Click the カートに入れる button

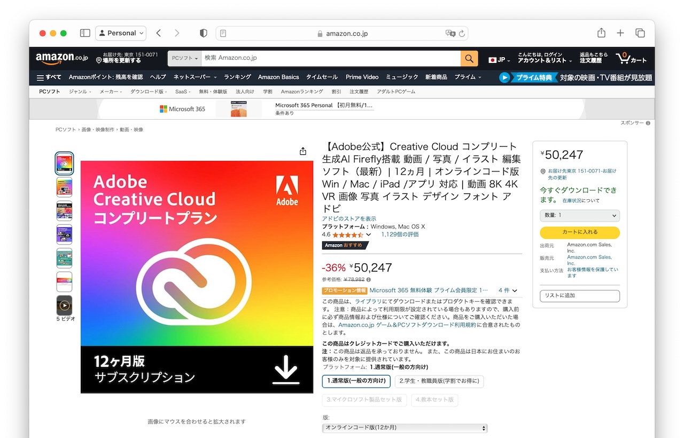(x=580, y=232)
